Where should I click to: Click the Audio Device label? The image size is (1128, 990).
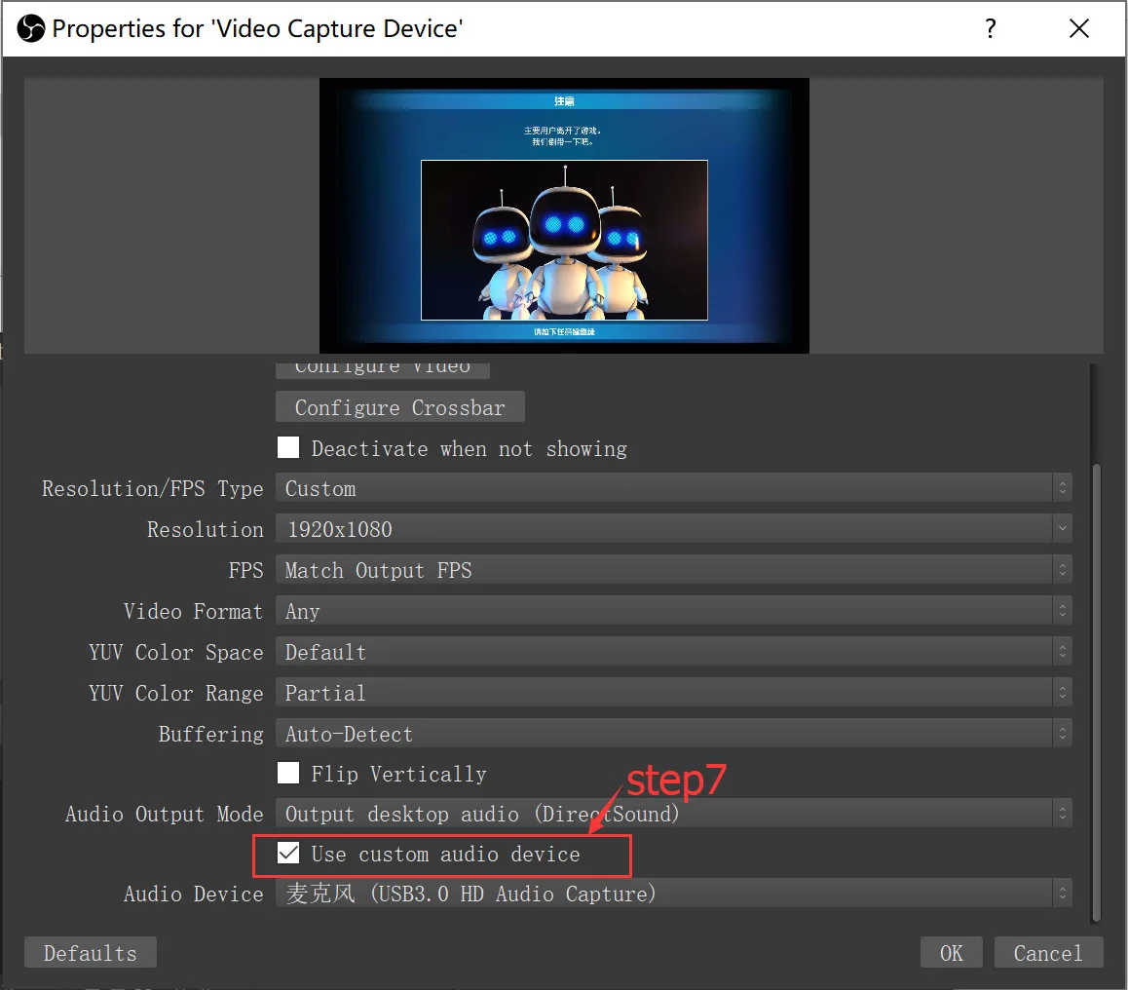click(x=194, y=894)
